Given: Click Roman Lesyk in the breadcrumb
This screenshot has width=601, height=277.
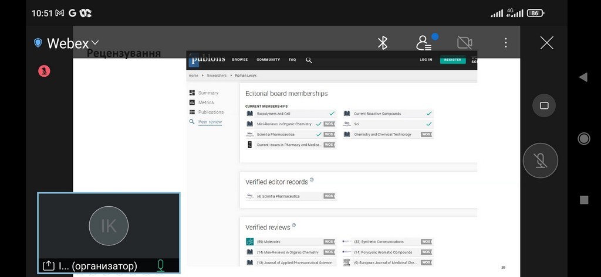Looking at the screenshot, I should click(246, 76).
